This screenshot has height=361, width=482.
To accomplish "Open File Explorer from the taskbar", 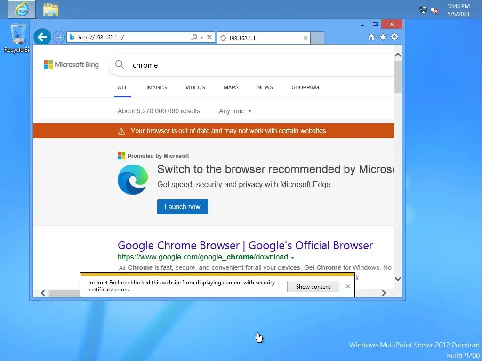I will (51, 10).
